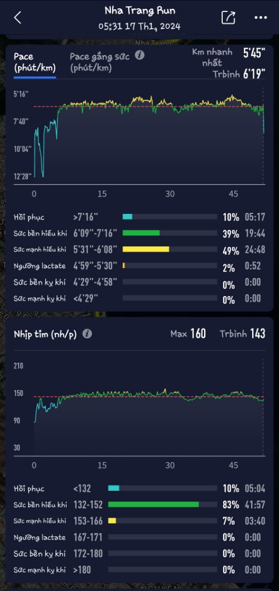This screenshot has height=591, width=279.
Task: Tap pace range 5'31"-6'08"
Action: pos(95,250)
